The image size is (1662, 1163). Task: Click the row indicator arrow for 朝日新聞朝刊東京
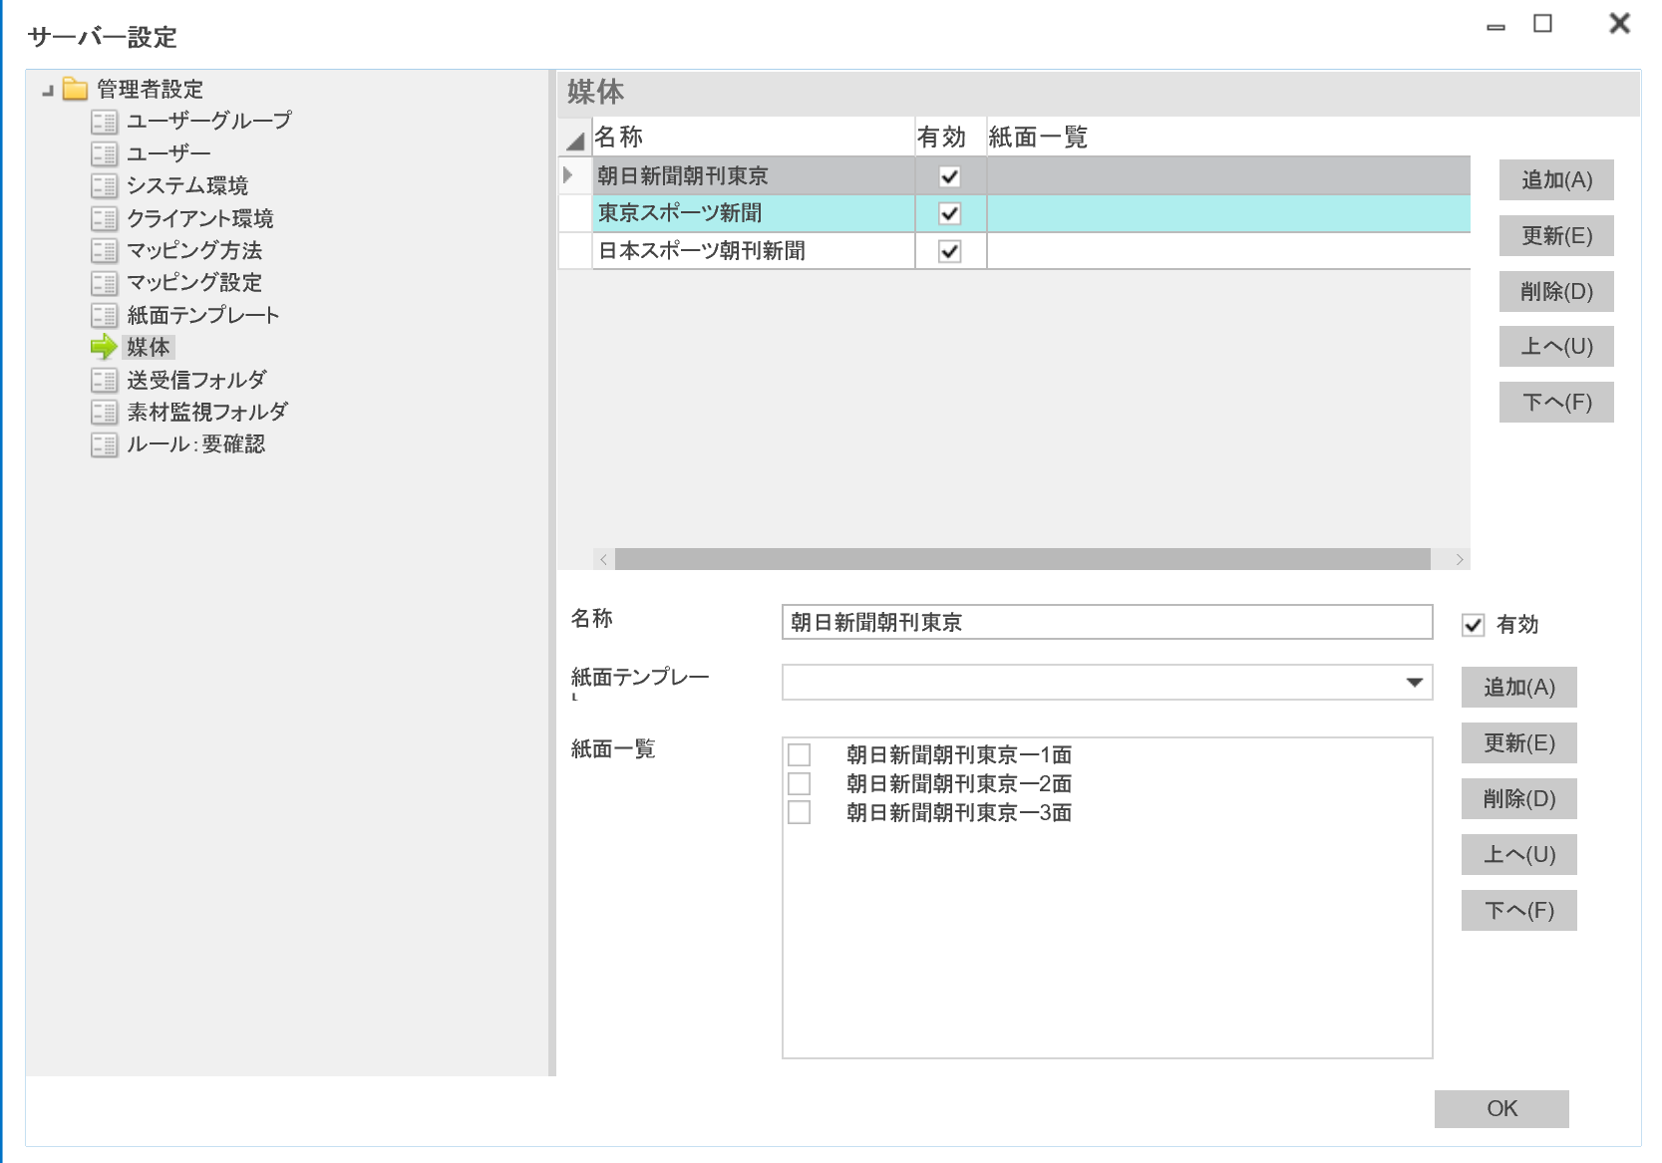click(x=568, y=175)
